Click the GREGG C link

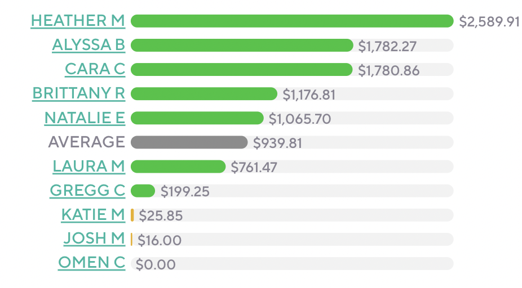point(87,191)
